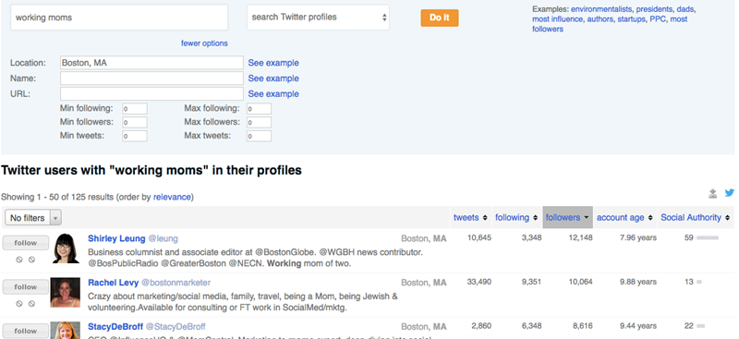This screenshot has width=739, height=339.
Task: Open StacyDeBroff's profile photo
Action: [x=66, y=330]
